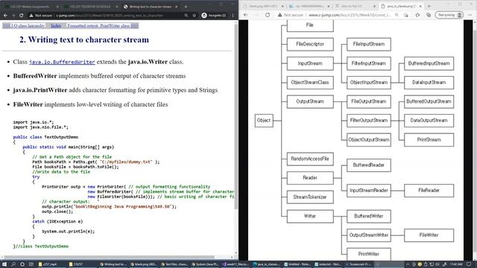Image resolution: width=477 pixels, height=268 pixels.
Task: Click the InputStream box in diagram
Action: coord(310,63)
